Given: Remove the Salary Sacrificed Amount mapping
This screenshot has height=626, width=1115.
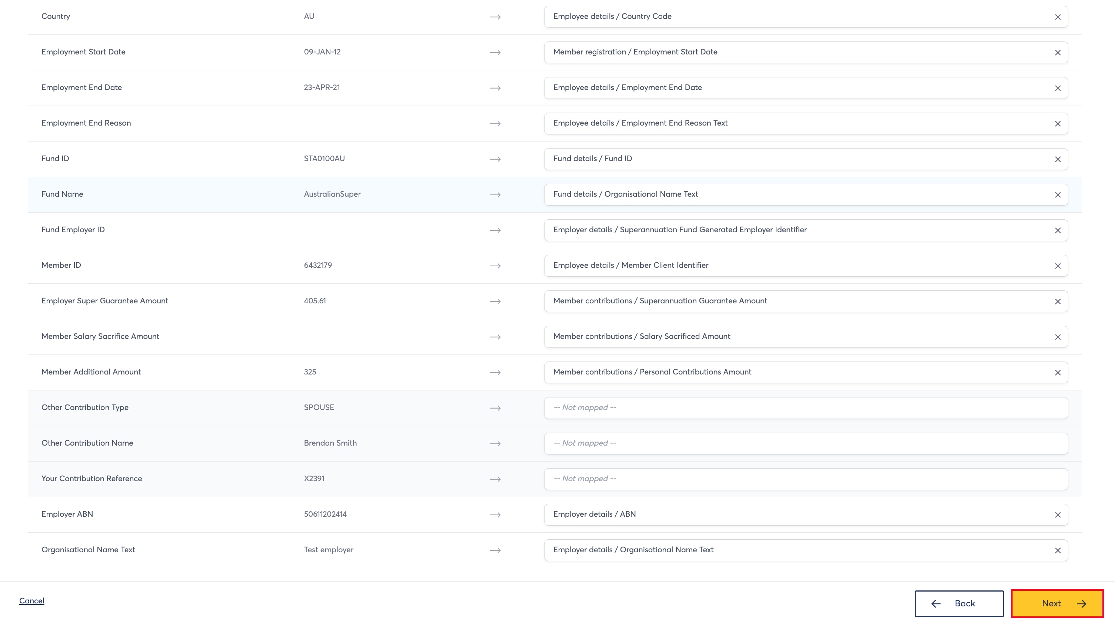Looking at the screenshot, I should (1058, 337).
